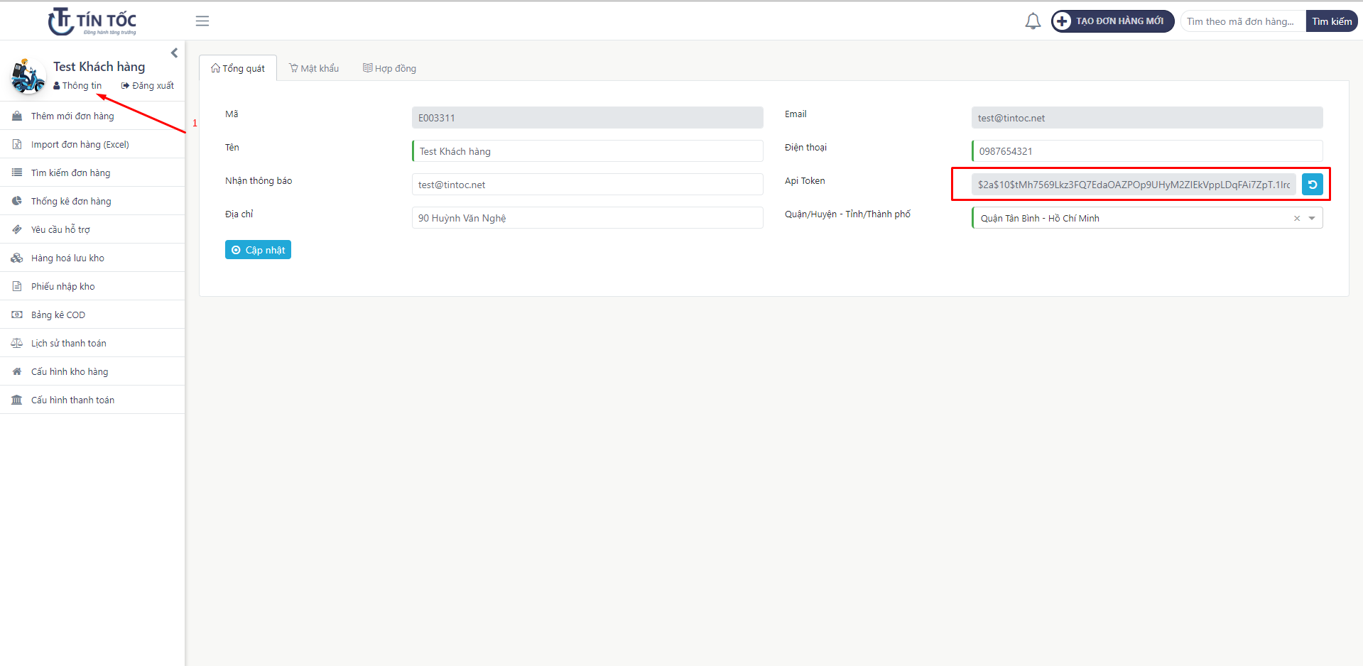Click Tạo đơn hàng mới button
The height and width of the screenshot is (666, 1363).
[x=1112, y=21]
